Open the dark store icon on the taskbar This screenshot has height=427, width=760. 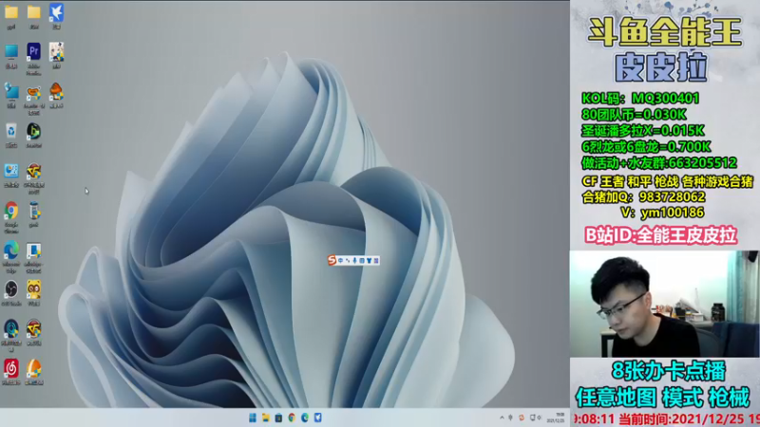click(278, 418)
